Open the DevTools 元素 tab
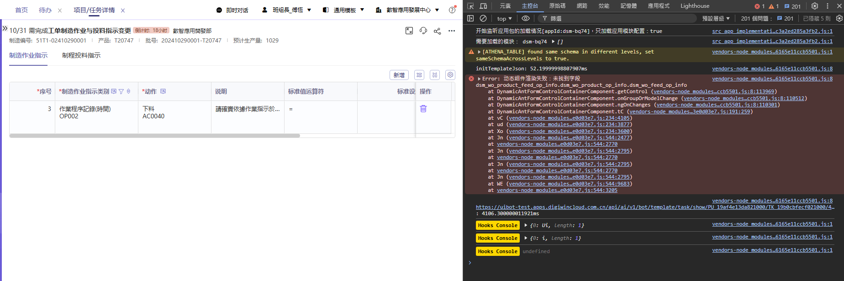The width and height of the screenshot is (844, 281). [x=505, y=6]
